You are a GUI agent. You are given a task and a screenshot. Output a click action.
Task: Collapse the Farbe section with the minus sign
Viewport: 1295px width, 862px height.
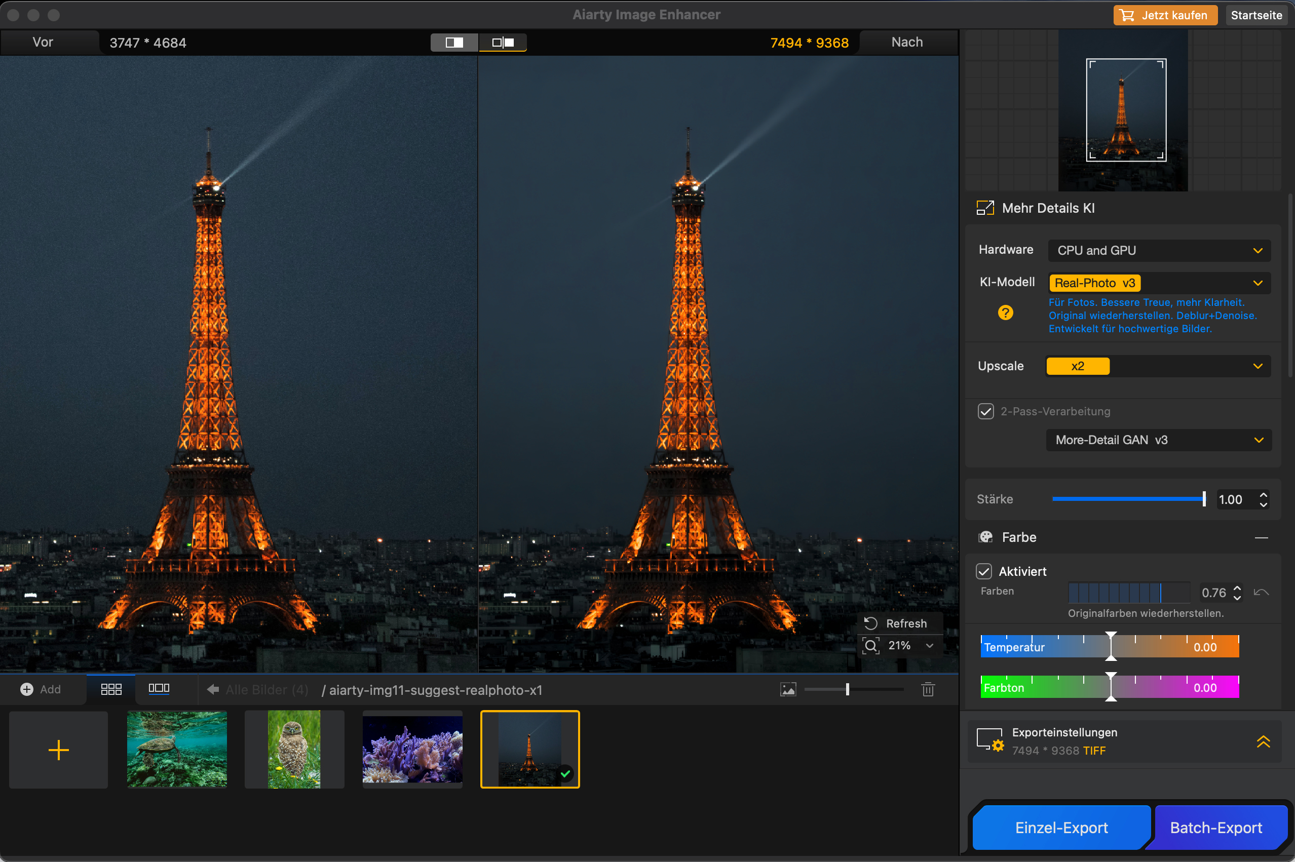[x=1261, y=537]
